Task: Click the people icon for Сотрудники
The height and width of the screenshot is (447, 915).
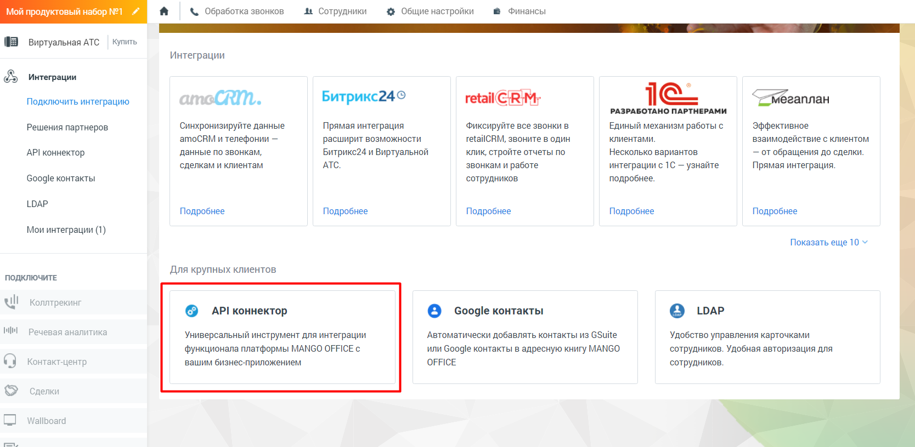Action: coord(308,12)
